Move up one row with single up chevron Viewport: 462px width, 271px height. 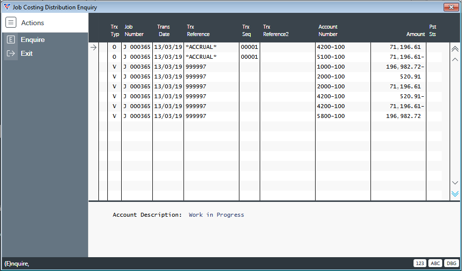[x=455, y=59]
